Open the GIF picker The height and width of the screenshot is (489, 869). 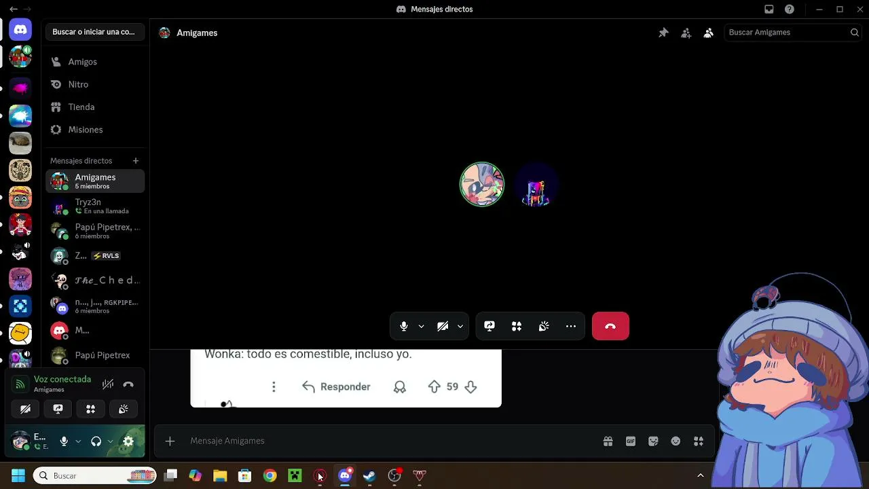point(631,441)
